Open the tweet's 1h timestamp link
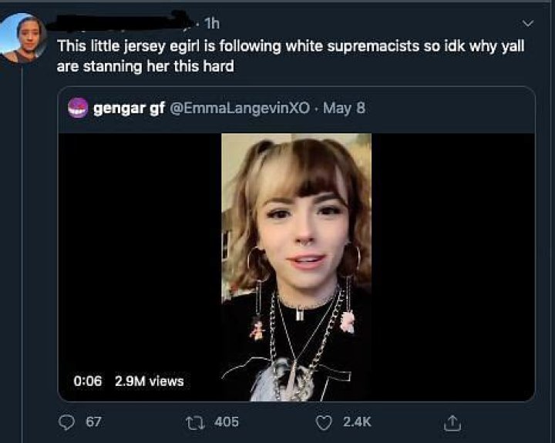 [211, 23]
